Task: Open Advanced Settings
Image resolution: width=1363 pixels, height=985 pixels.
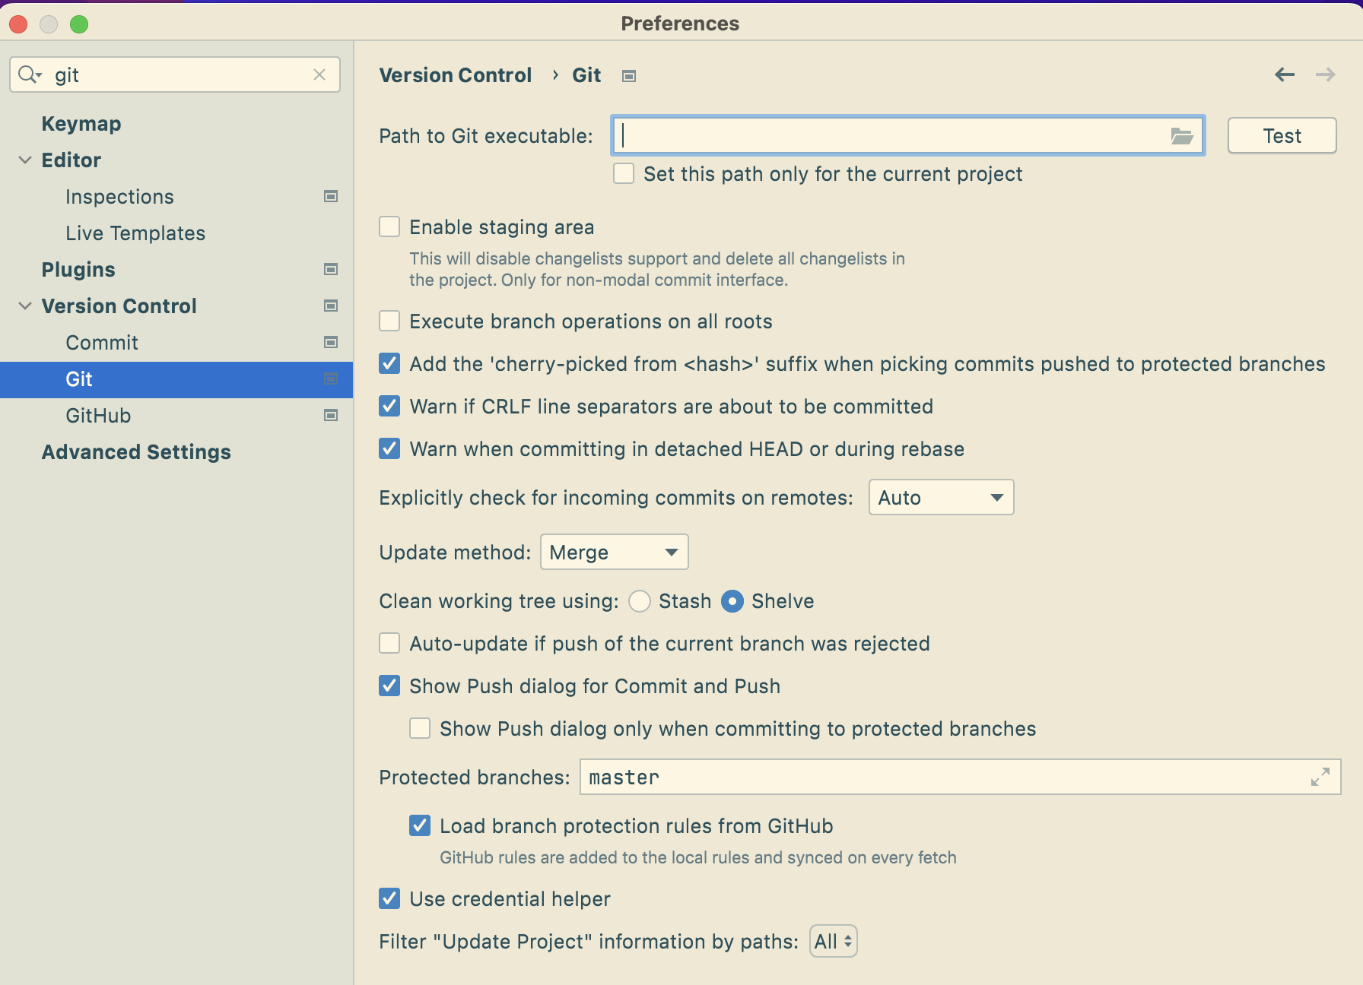Action: pos(136,451)
